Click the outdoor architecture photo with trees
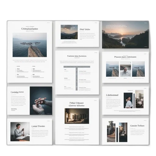Screen dimensions: 156x156 point(111,131)
